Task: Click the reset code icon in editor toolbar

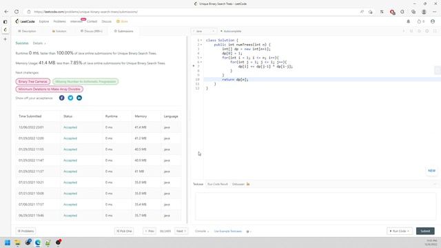Action: tap(419, 31)
